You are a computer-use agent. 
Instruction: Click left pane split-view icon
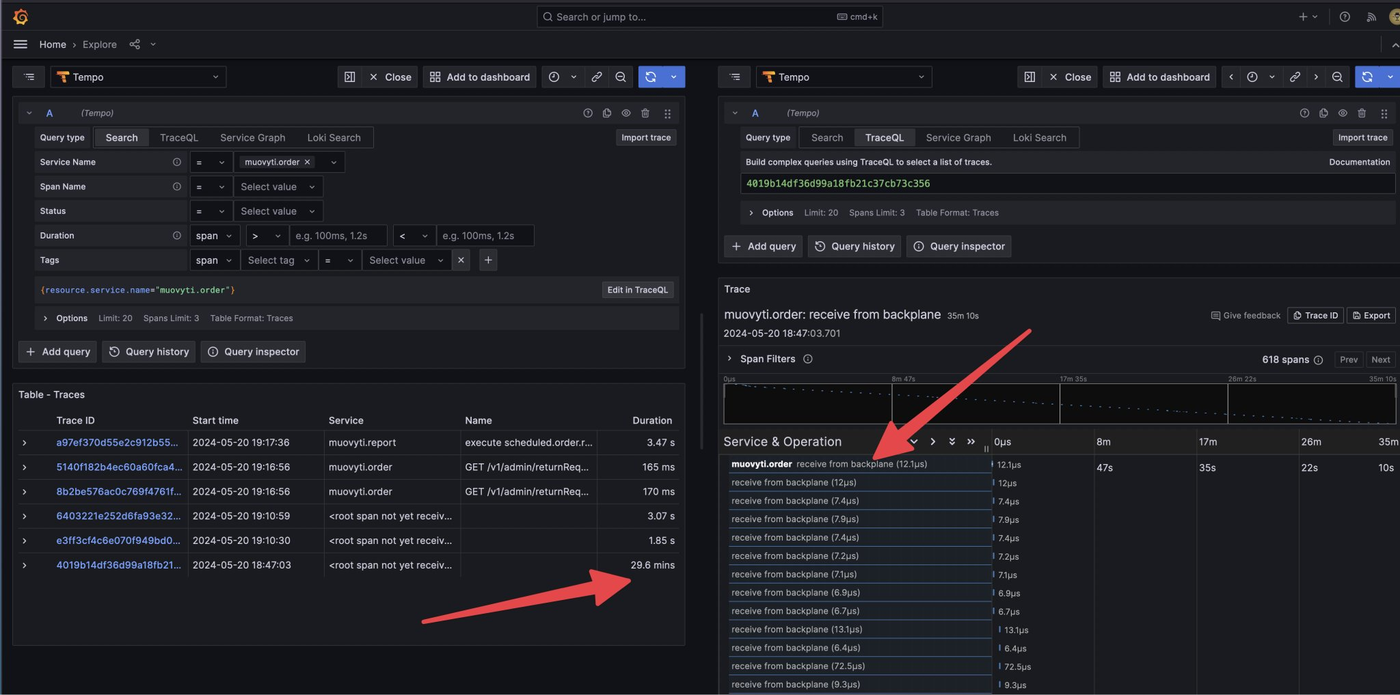(349, 77)
